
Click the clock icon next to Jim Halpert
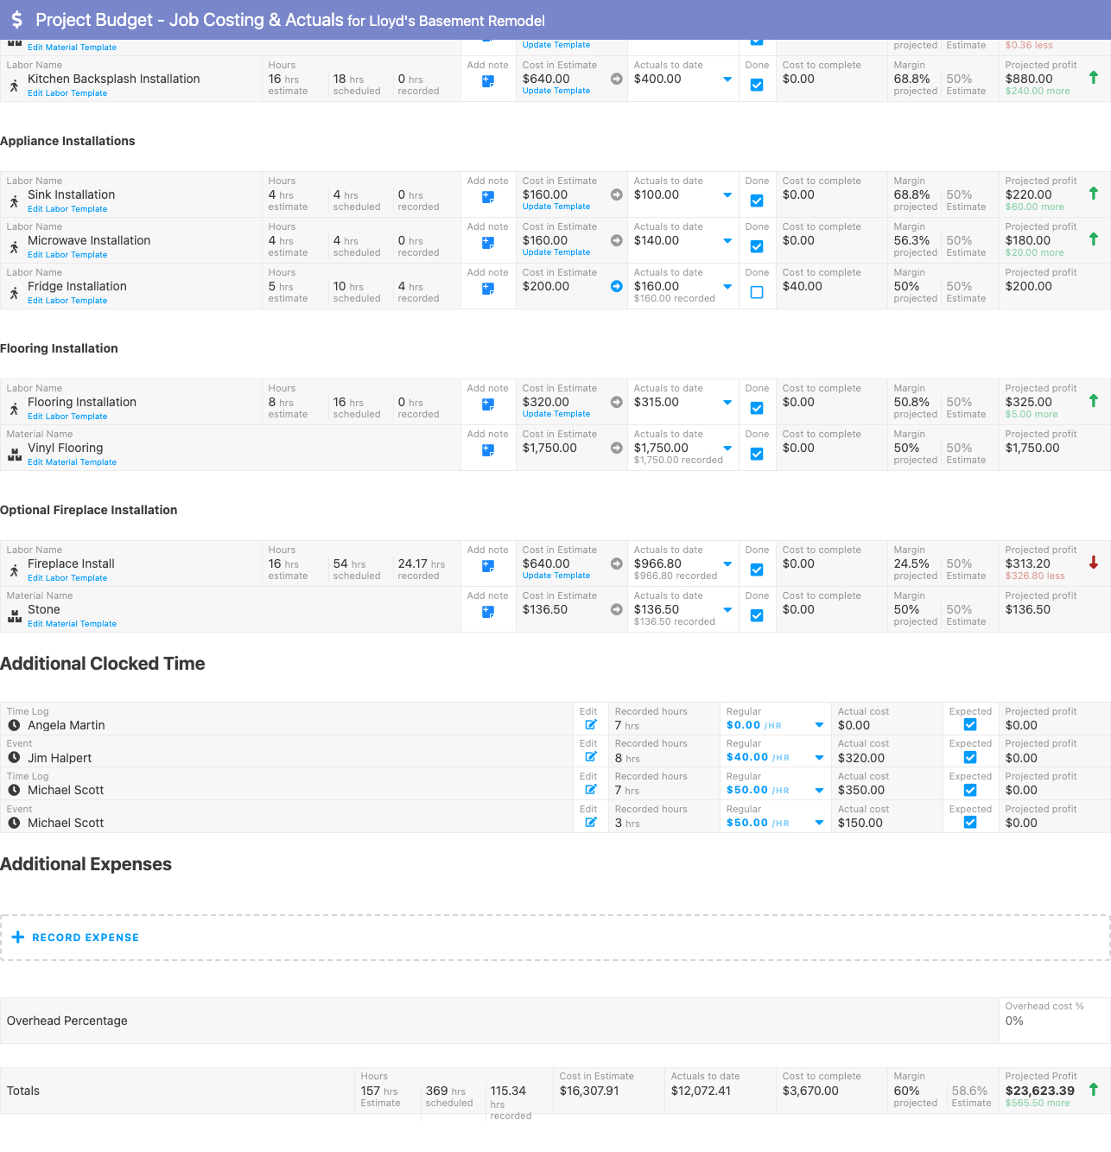click(14, 758)
